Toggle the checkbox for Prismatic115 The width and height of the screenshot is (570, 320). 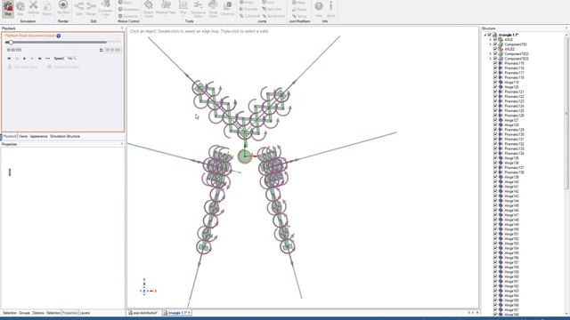[495, 63]
